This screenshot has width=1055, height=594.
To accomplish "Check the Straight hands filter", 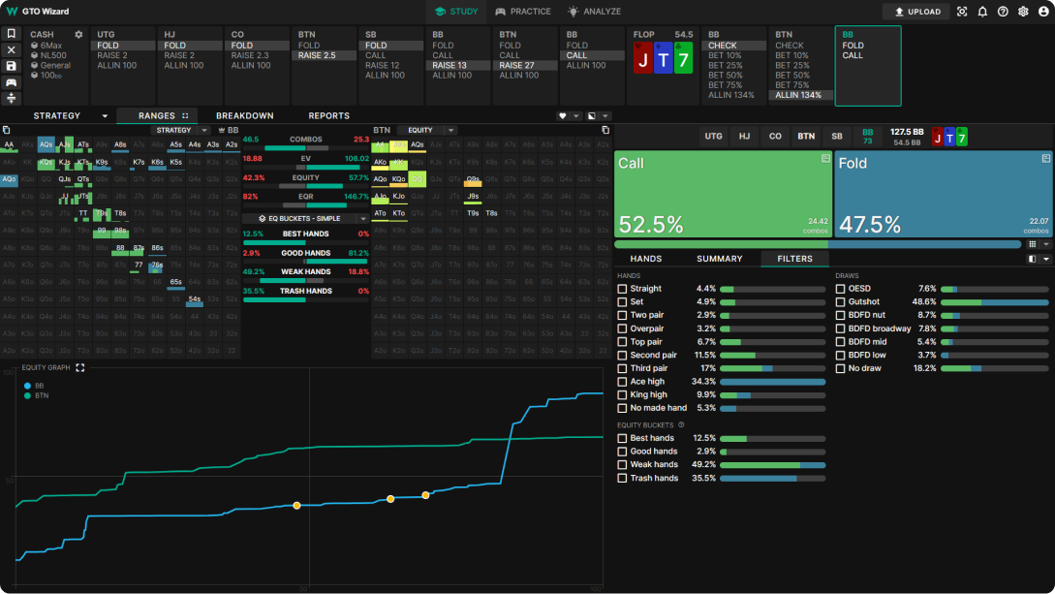I will (623, 289).
